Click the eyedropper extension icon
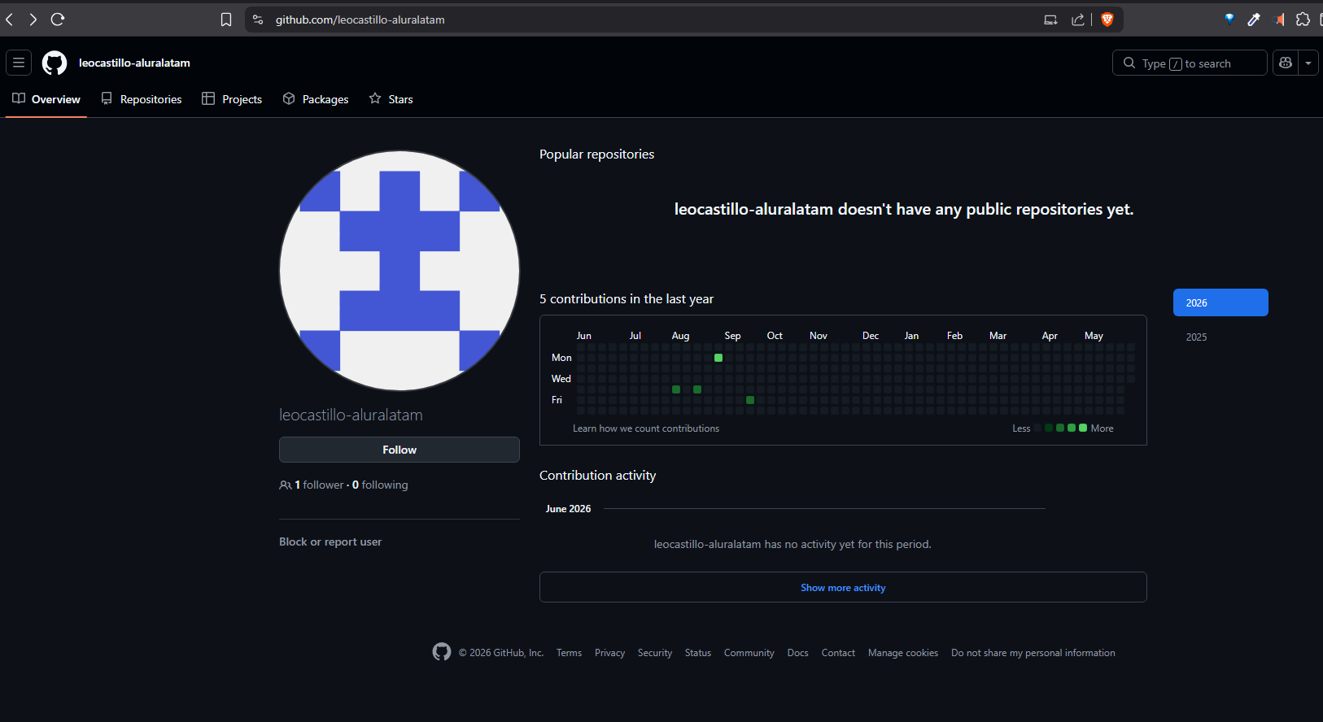Screen dimensions: 1323x722 (1254, 20)
